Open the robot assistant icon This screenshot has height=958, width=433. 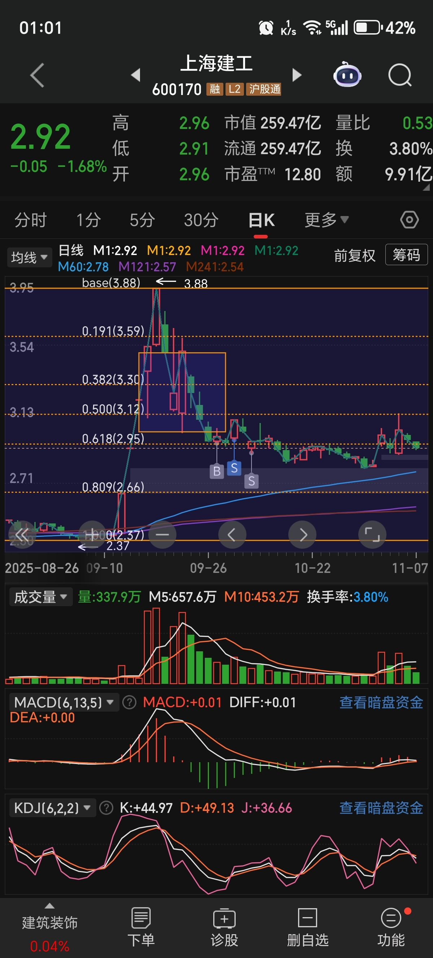347,75
